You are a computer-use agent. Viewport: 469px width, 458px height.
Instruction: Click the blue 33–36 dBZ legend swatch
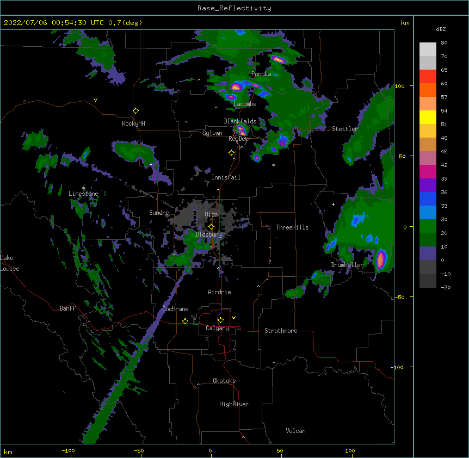click(x=428, y=199)
